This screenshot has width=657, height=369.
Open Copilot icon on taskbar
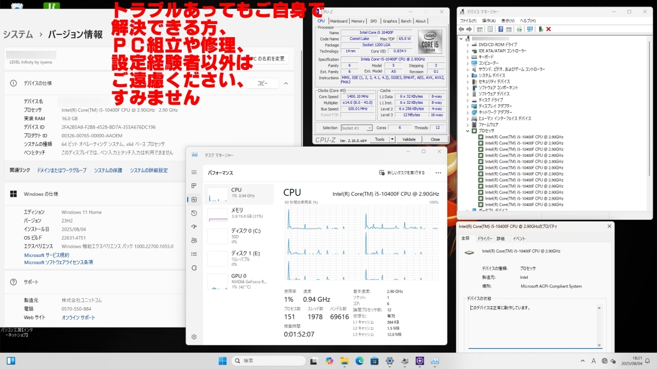point(329,361)
